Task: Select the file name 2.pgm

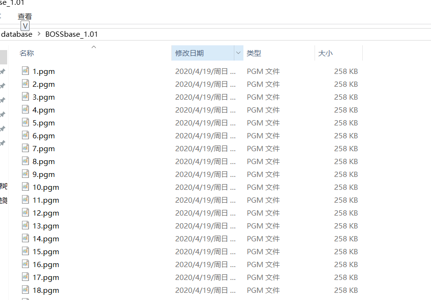Action: point(43,84)
